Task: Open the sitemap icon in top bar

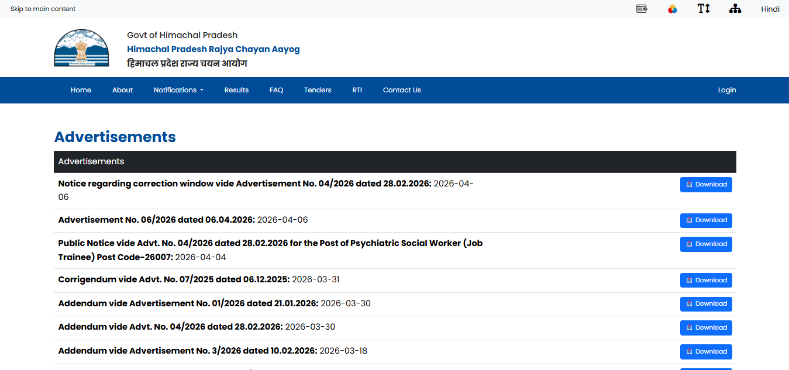Action: [735, 9]
